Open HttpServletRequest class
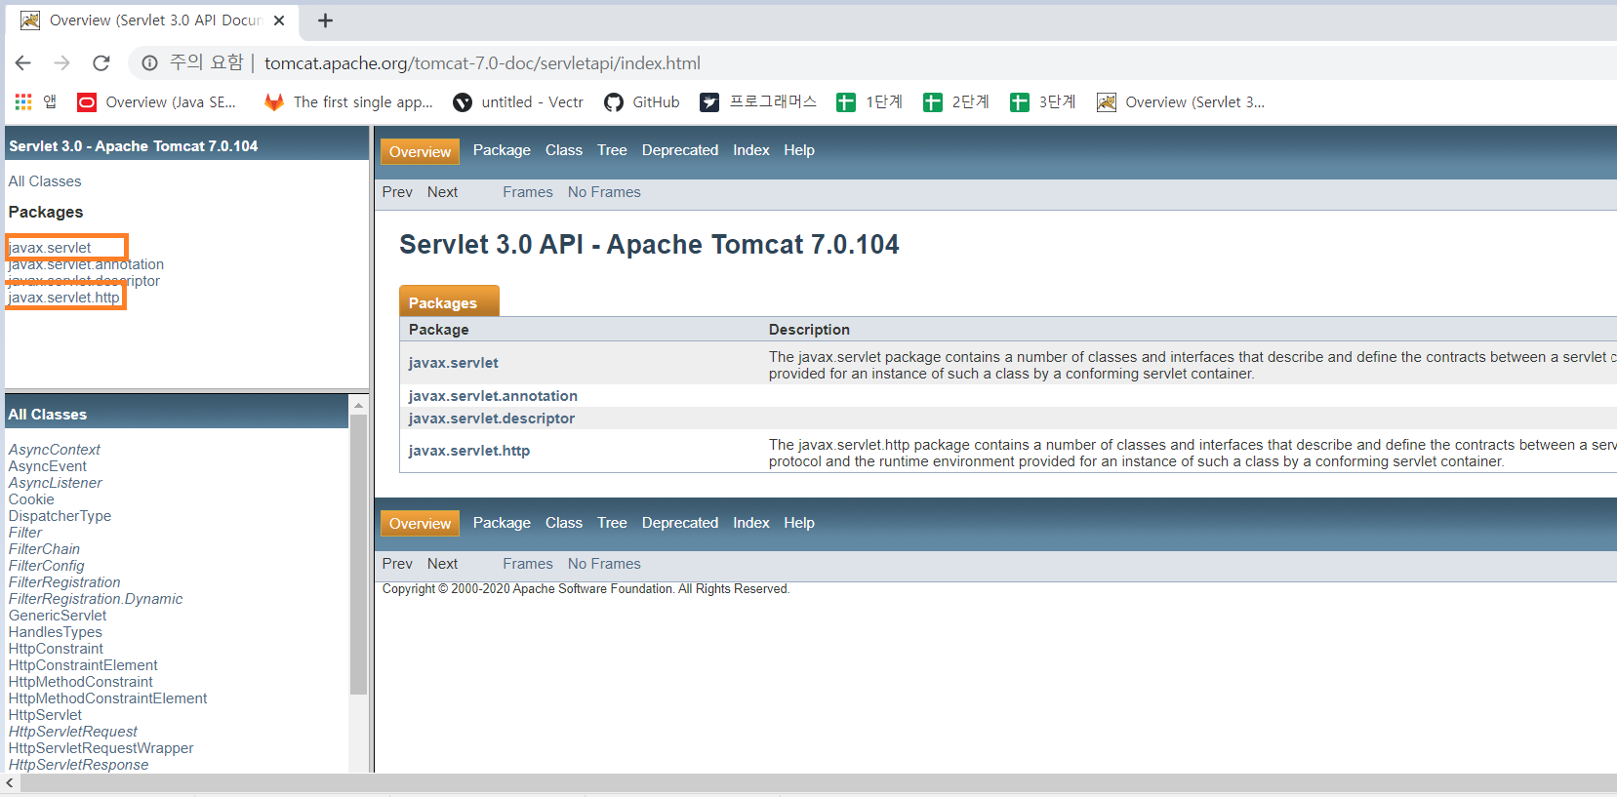Screen dimensions: 1617x797 [x=73, y=732]
